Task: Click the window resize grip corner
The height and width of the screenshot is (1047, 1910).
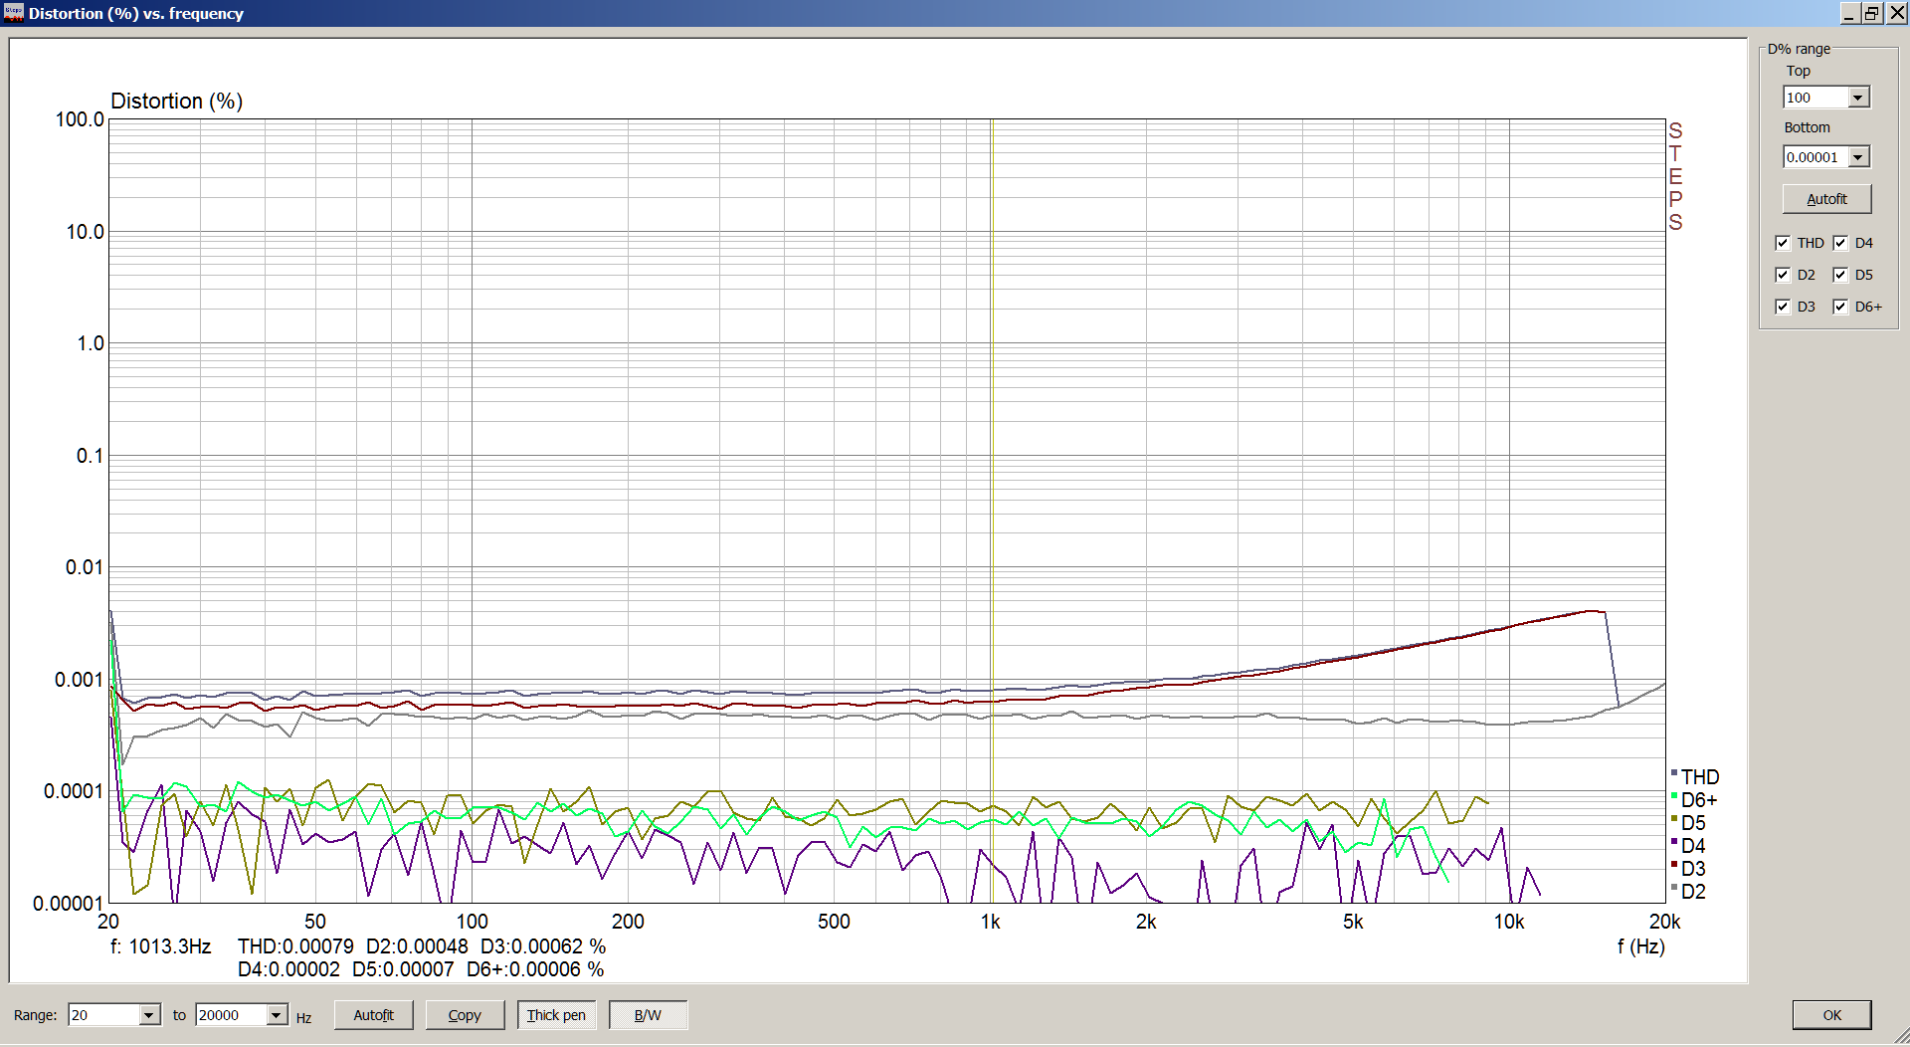Action: pyautogui.click(x=1900, y=1037)
